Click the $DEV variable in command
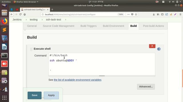The width and height of the screenshot is (183, 102). (x=71, y=60)
